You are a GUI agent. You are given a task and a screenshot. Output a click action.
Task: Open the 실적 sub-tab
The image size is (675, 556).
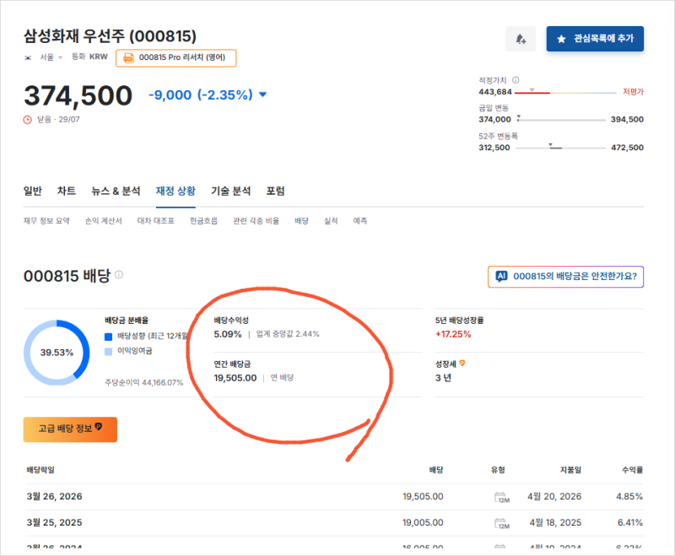(x=331, y=221)
